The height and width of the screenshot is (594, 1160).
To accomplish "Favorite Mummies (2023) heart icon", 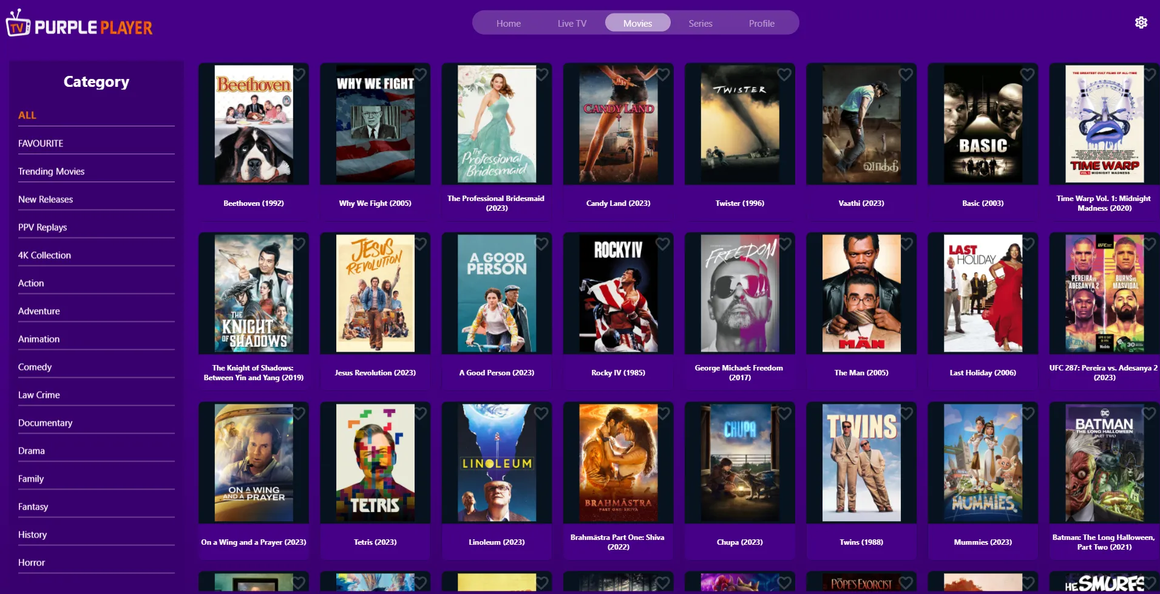I will (1027, 413).
